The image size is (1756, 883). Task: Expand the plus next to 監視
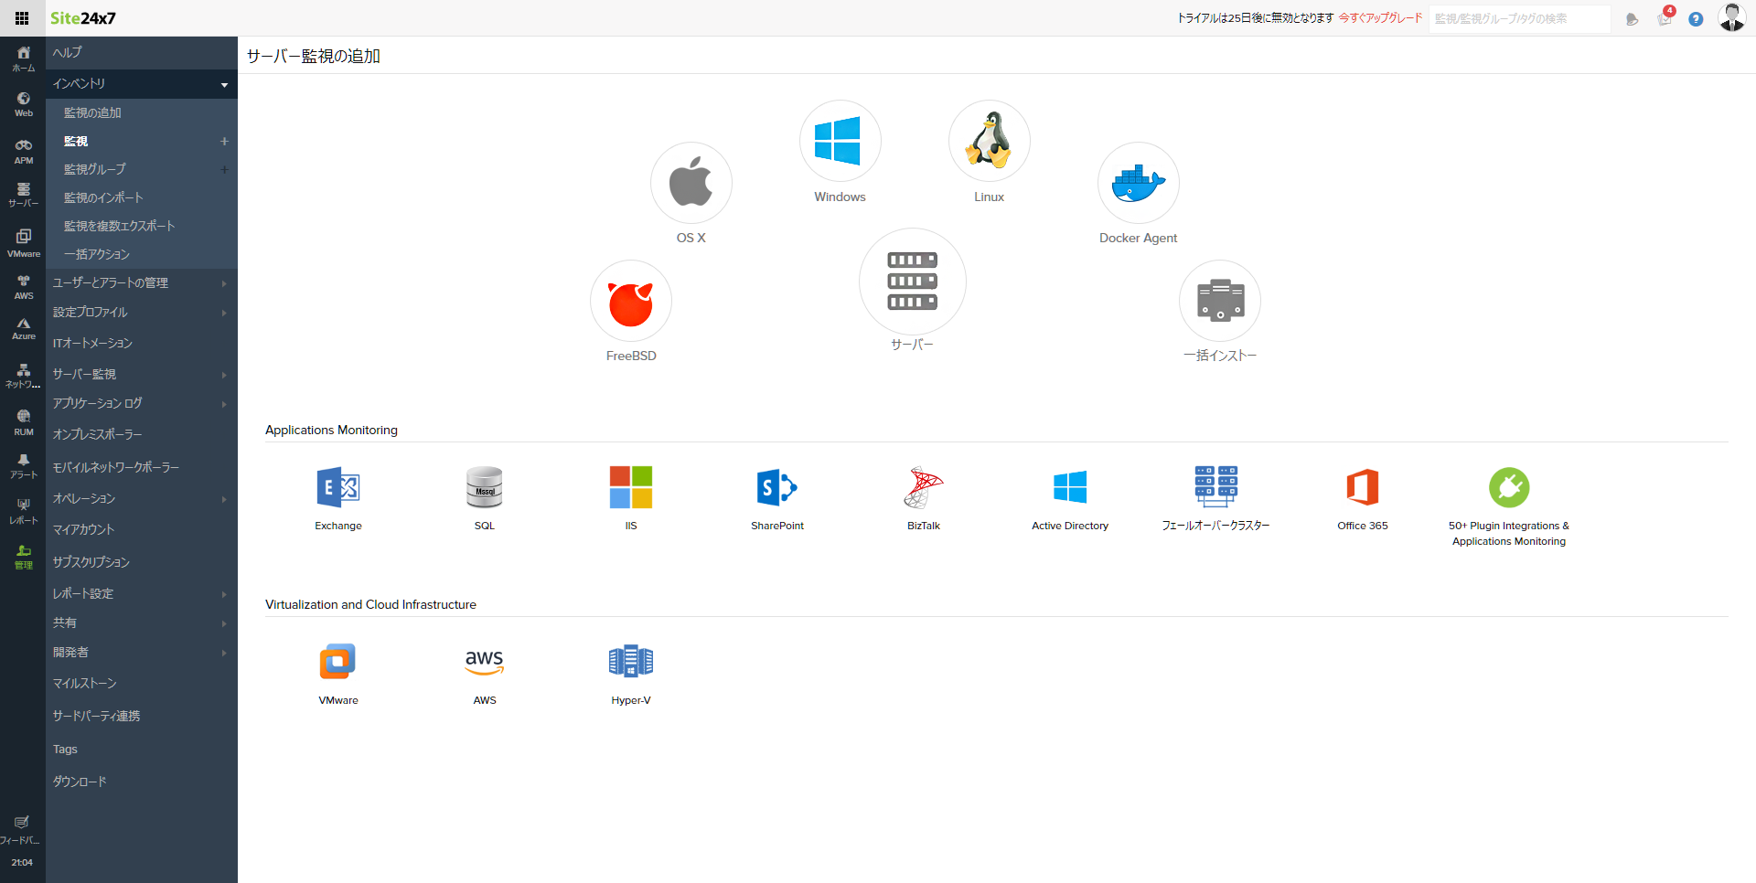[224, 142]
